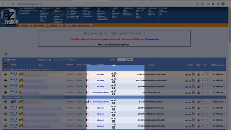Open the green profile avatar menu
The image size is (231, 130).
tap(223, 4)
